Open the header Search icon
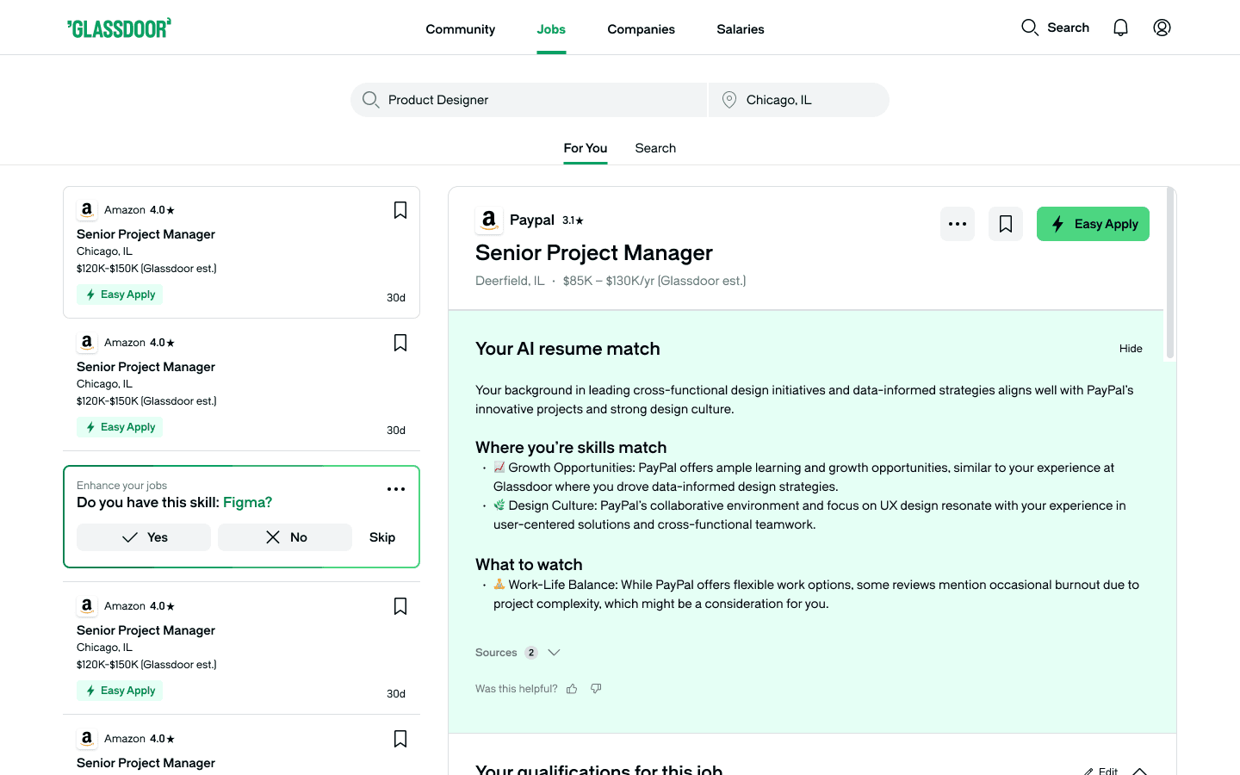1240x775 pixels. point(1030,28)
